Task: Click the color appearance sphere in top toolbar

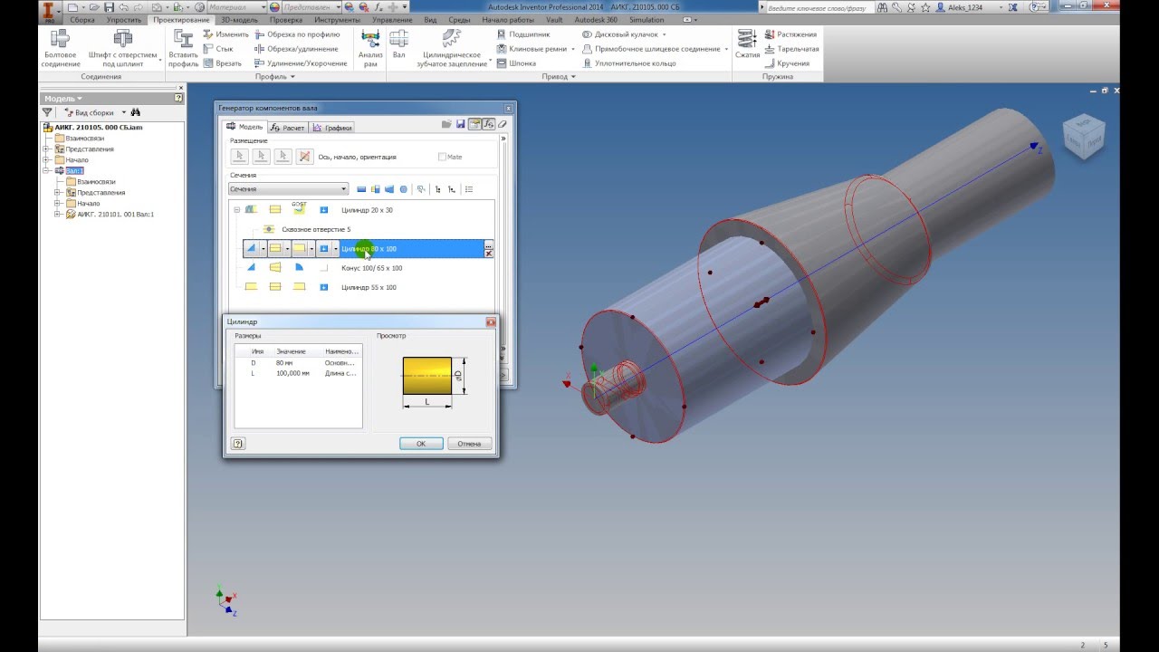Action: pos(275,7)
